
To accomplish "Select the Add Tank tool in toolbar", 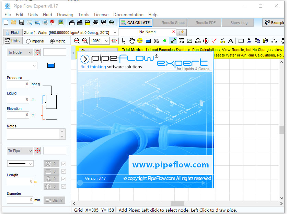I will pos(148,41).
